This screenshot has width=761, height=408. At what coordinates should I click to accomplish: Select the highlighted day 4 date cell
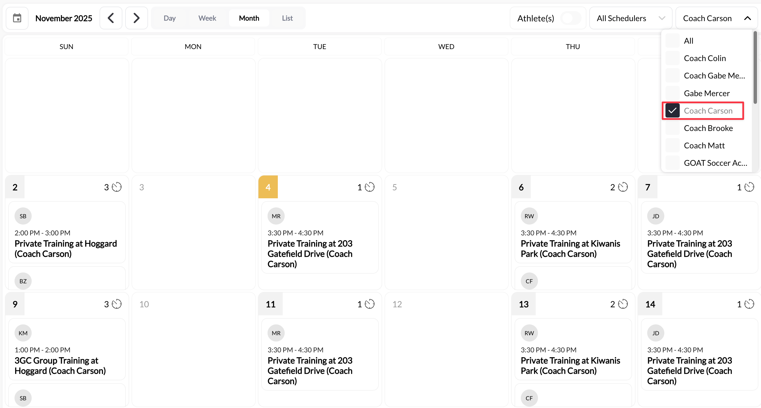click(268, 187)
